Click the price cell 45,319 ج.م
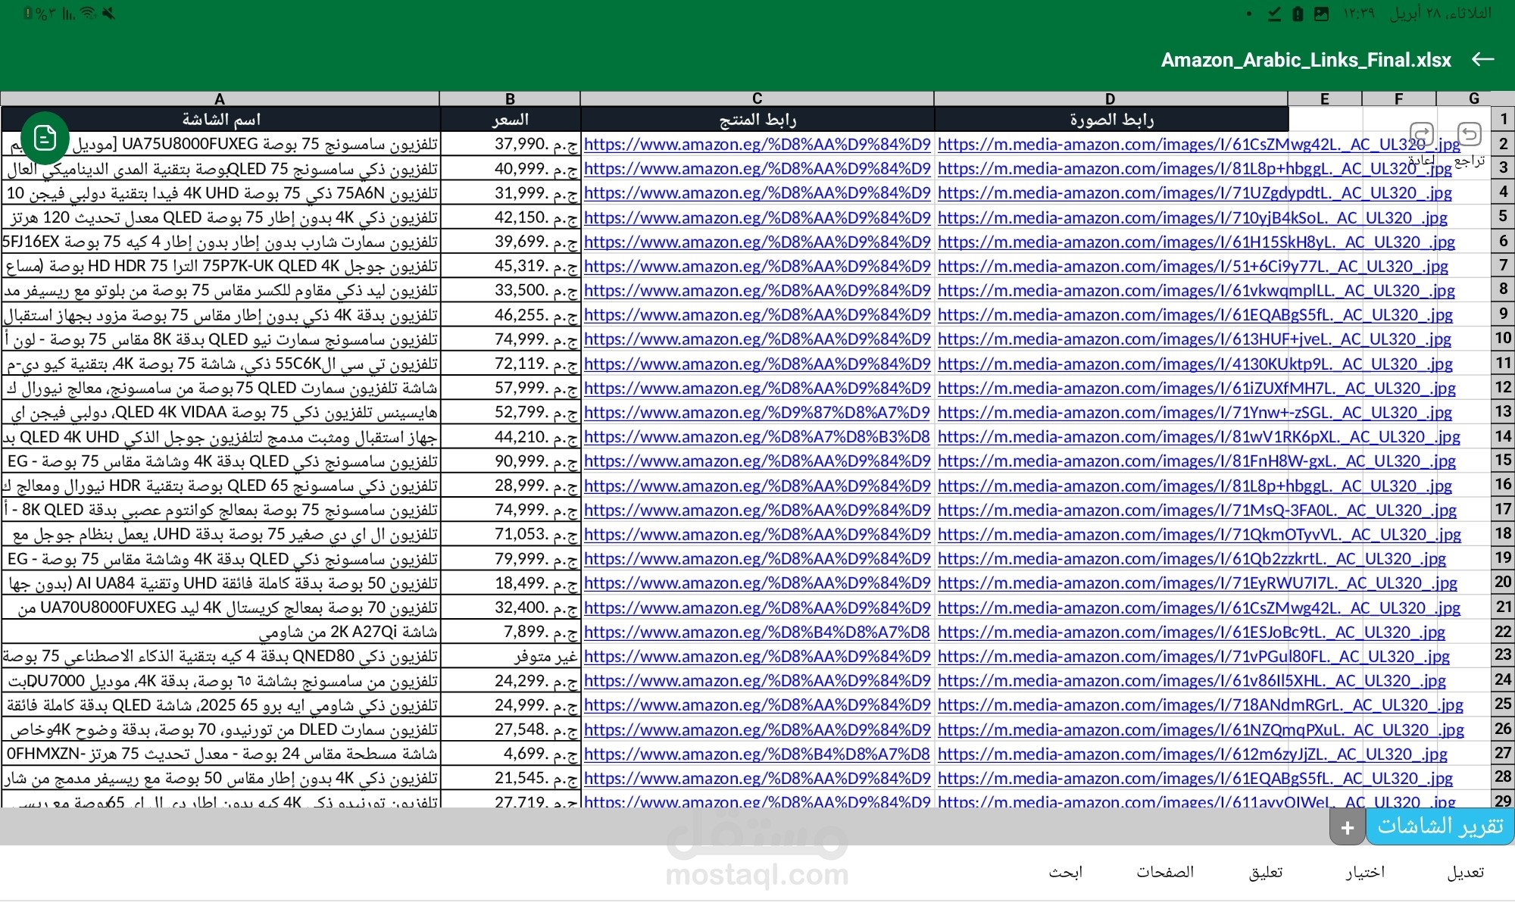Screen dimensions: 1515x909 pos(511,266)
